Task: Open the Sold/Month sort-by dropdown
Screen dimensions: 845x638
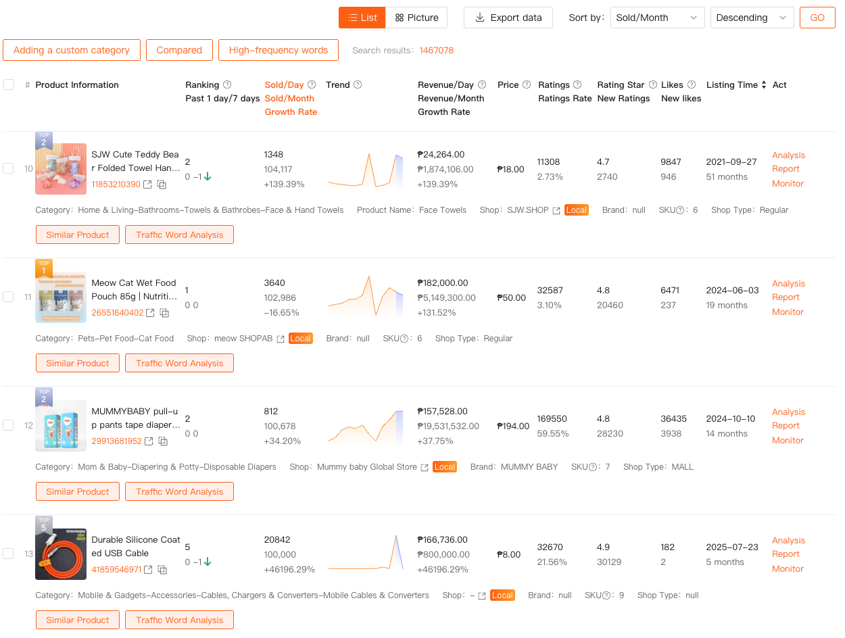Action: (x=657, y=18)
